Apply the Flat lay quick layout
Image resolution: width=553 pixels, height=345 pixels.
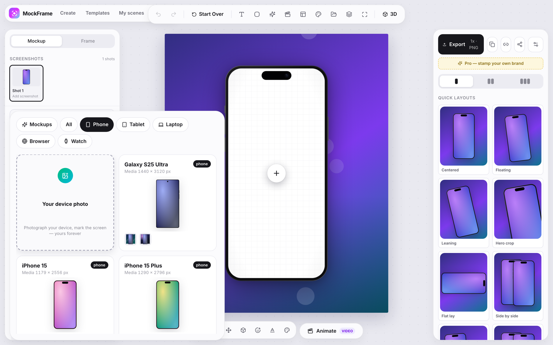pyautogui.click(x=463, y=286)
